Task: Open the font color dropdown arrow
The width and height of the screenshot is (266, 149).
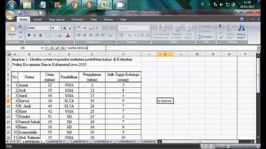Action: point(71,35)
